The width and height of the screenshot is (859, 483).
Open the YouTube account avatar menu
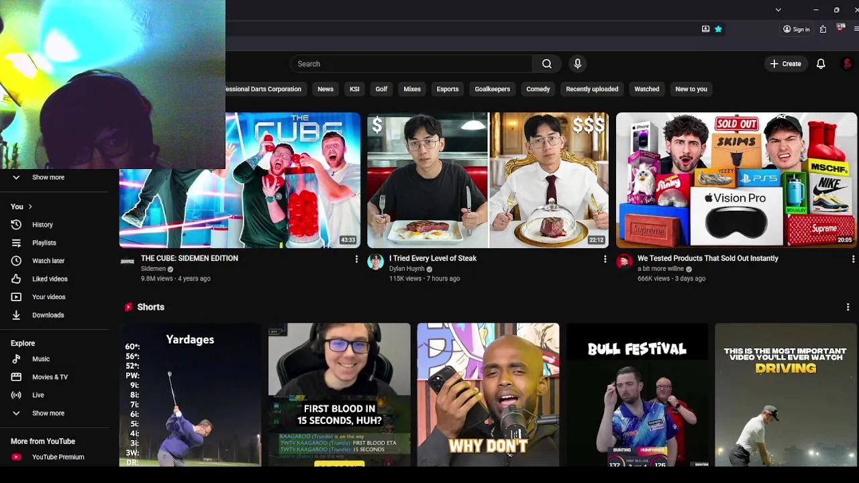(x=847, y=64)
